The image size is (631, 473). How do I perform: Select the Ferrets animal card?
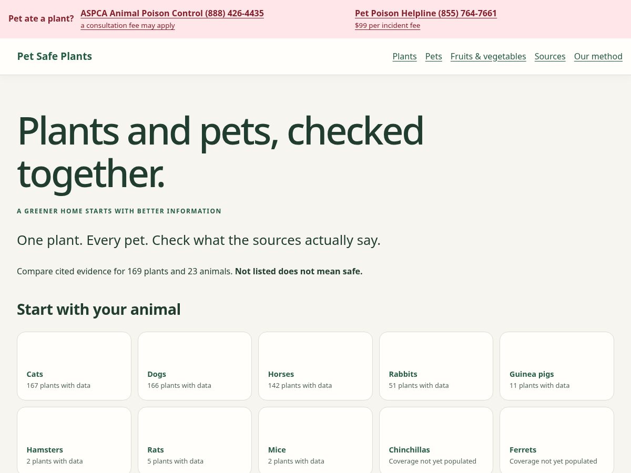point(557,440)
